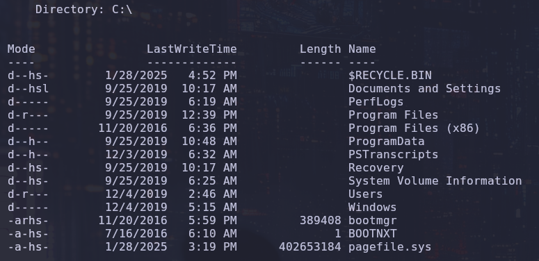This screenshot has height=261, width=539.
Task: Click the Users folder name
Action: point(365,194)
